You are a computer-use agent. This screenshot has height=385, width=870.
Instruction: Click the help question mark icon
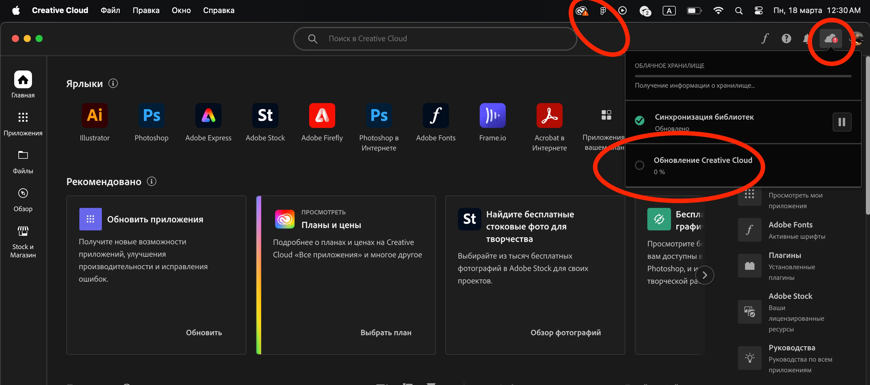coord(786,38)
